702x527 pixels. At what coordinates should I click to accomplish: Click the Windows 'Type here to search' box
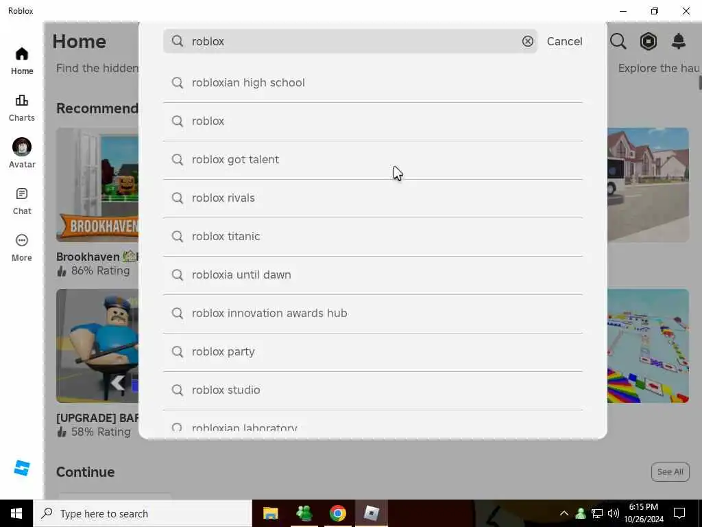pyautogui.click(x=143, y=513)
